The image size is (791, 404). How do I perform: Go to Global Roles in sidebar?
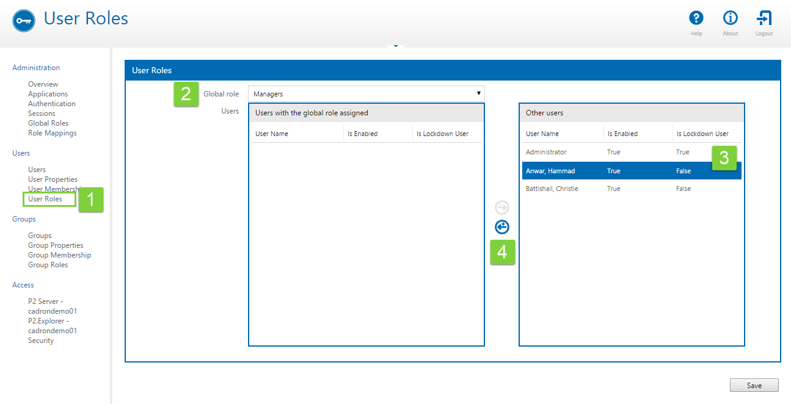tap(48, 123)
